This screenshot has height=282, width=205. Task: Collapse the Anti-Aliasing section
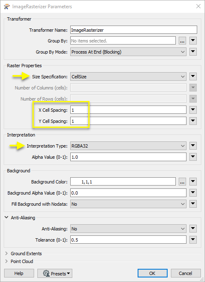(x=7, y=217)
